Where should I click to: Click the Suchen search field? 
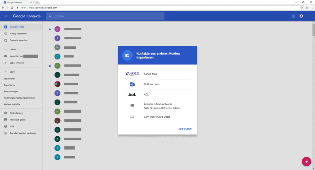click(105, 16)
